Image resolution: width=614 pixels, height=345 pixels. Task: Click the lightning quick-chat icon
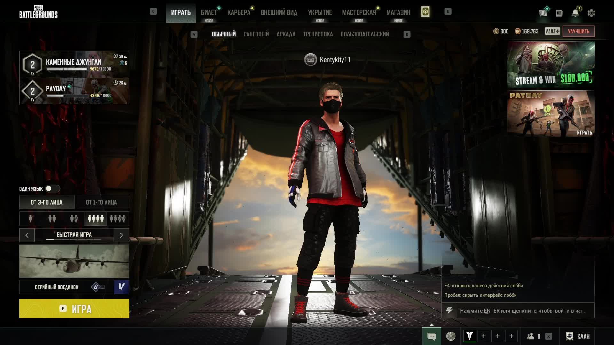449,310
